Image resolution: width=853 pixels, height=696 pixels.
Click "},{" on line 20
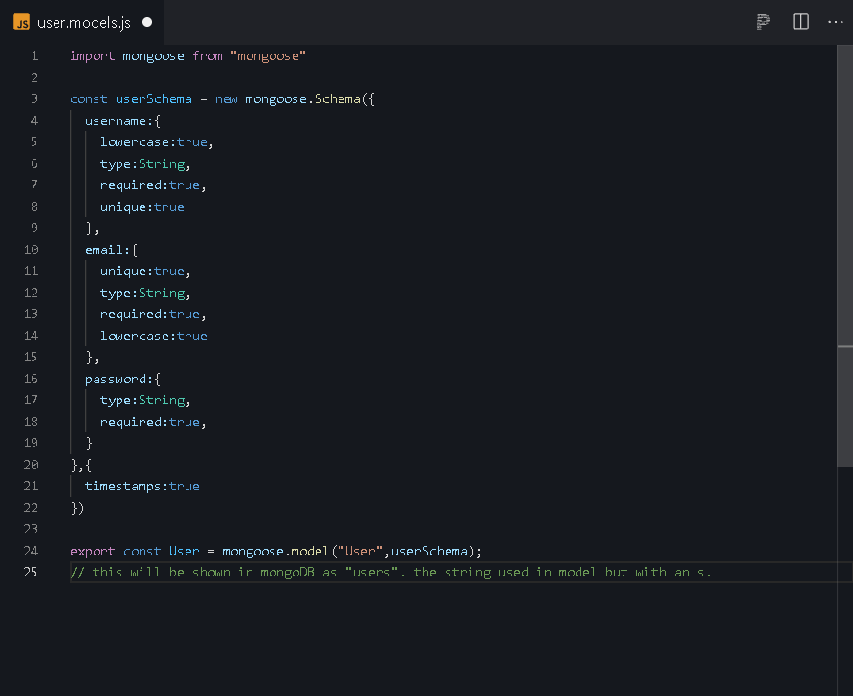point(81,465)
